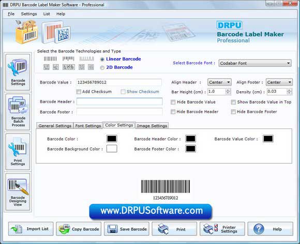Viewport: 300px width, 244px height.
Task: Expand the Select Barcode Font dropdown
Action: click(x=255, y=63)
